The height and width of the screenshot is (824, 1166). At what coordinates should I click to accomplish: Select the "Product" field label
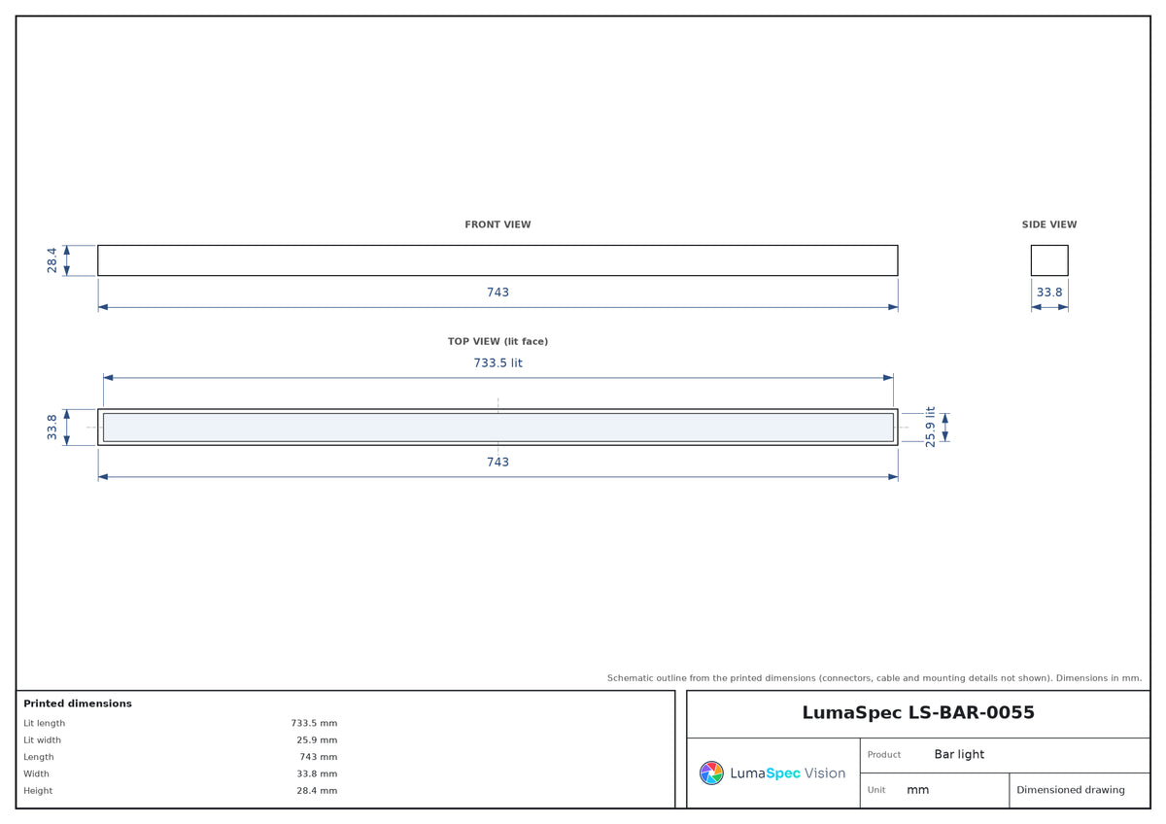click(x=884, y=755)
